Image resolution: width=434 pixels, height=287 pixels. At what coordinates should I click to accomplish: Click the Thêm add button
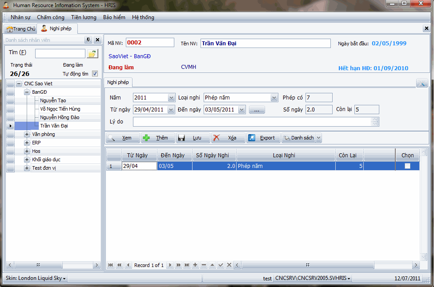(x=158, y=138)
